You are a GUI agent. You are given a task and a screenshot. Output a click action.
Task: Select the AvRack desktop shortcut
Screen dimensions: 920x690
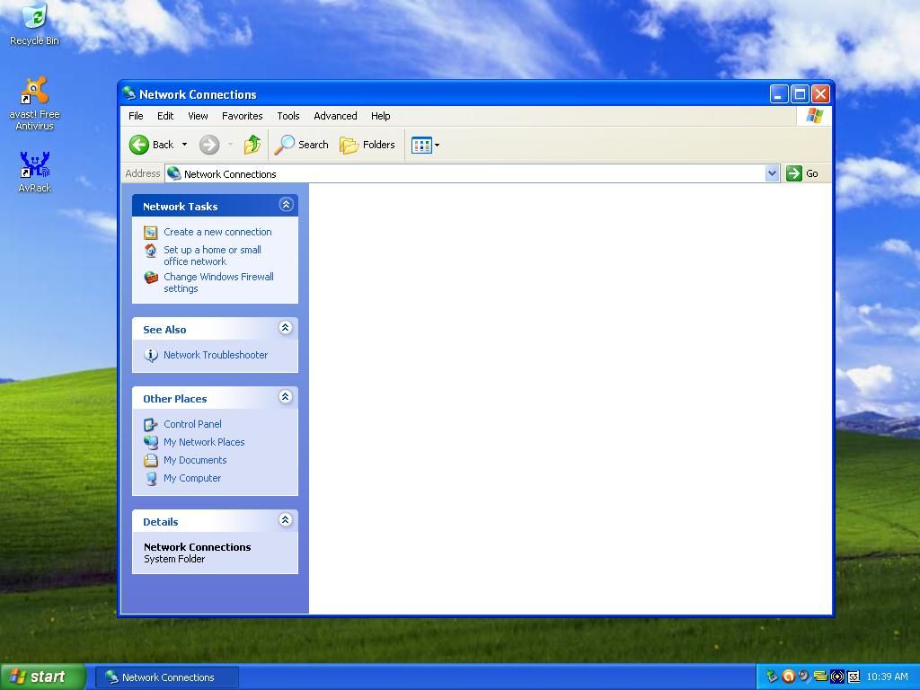coord(35,172)
